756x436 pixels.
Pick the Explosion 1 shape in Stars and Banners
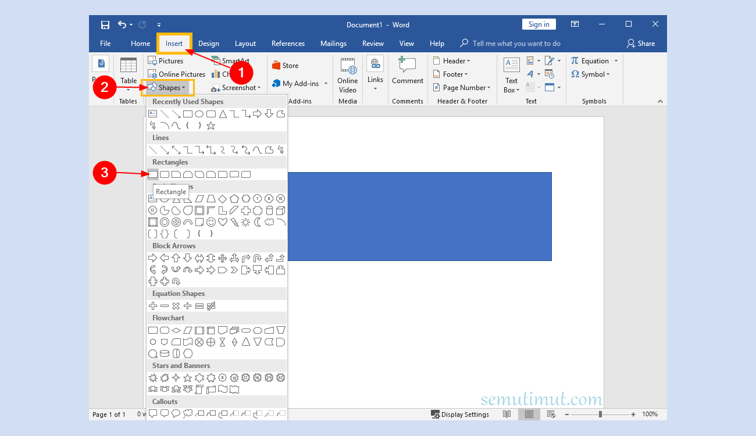[153, 378]
